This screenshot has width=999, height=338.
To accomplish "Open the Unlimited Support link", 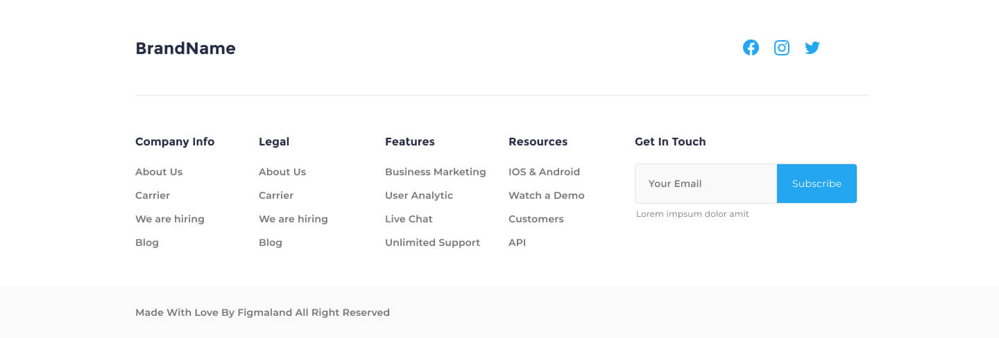I will (432, 242).
